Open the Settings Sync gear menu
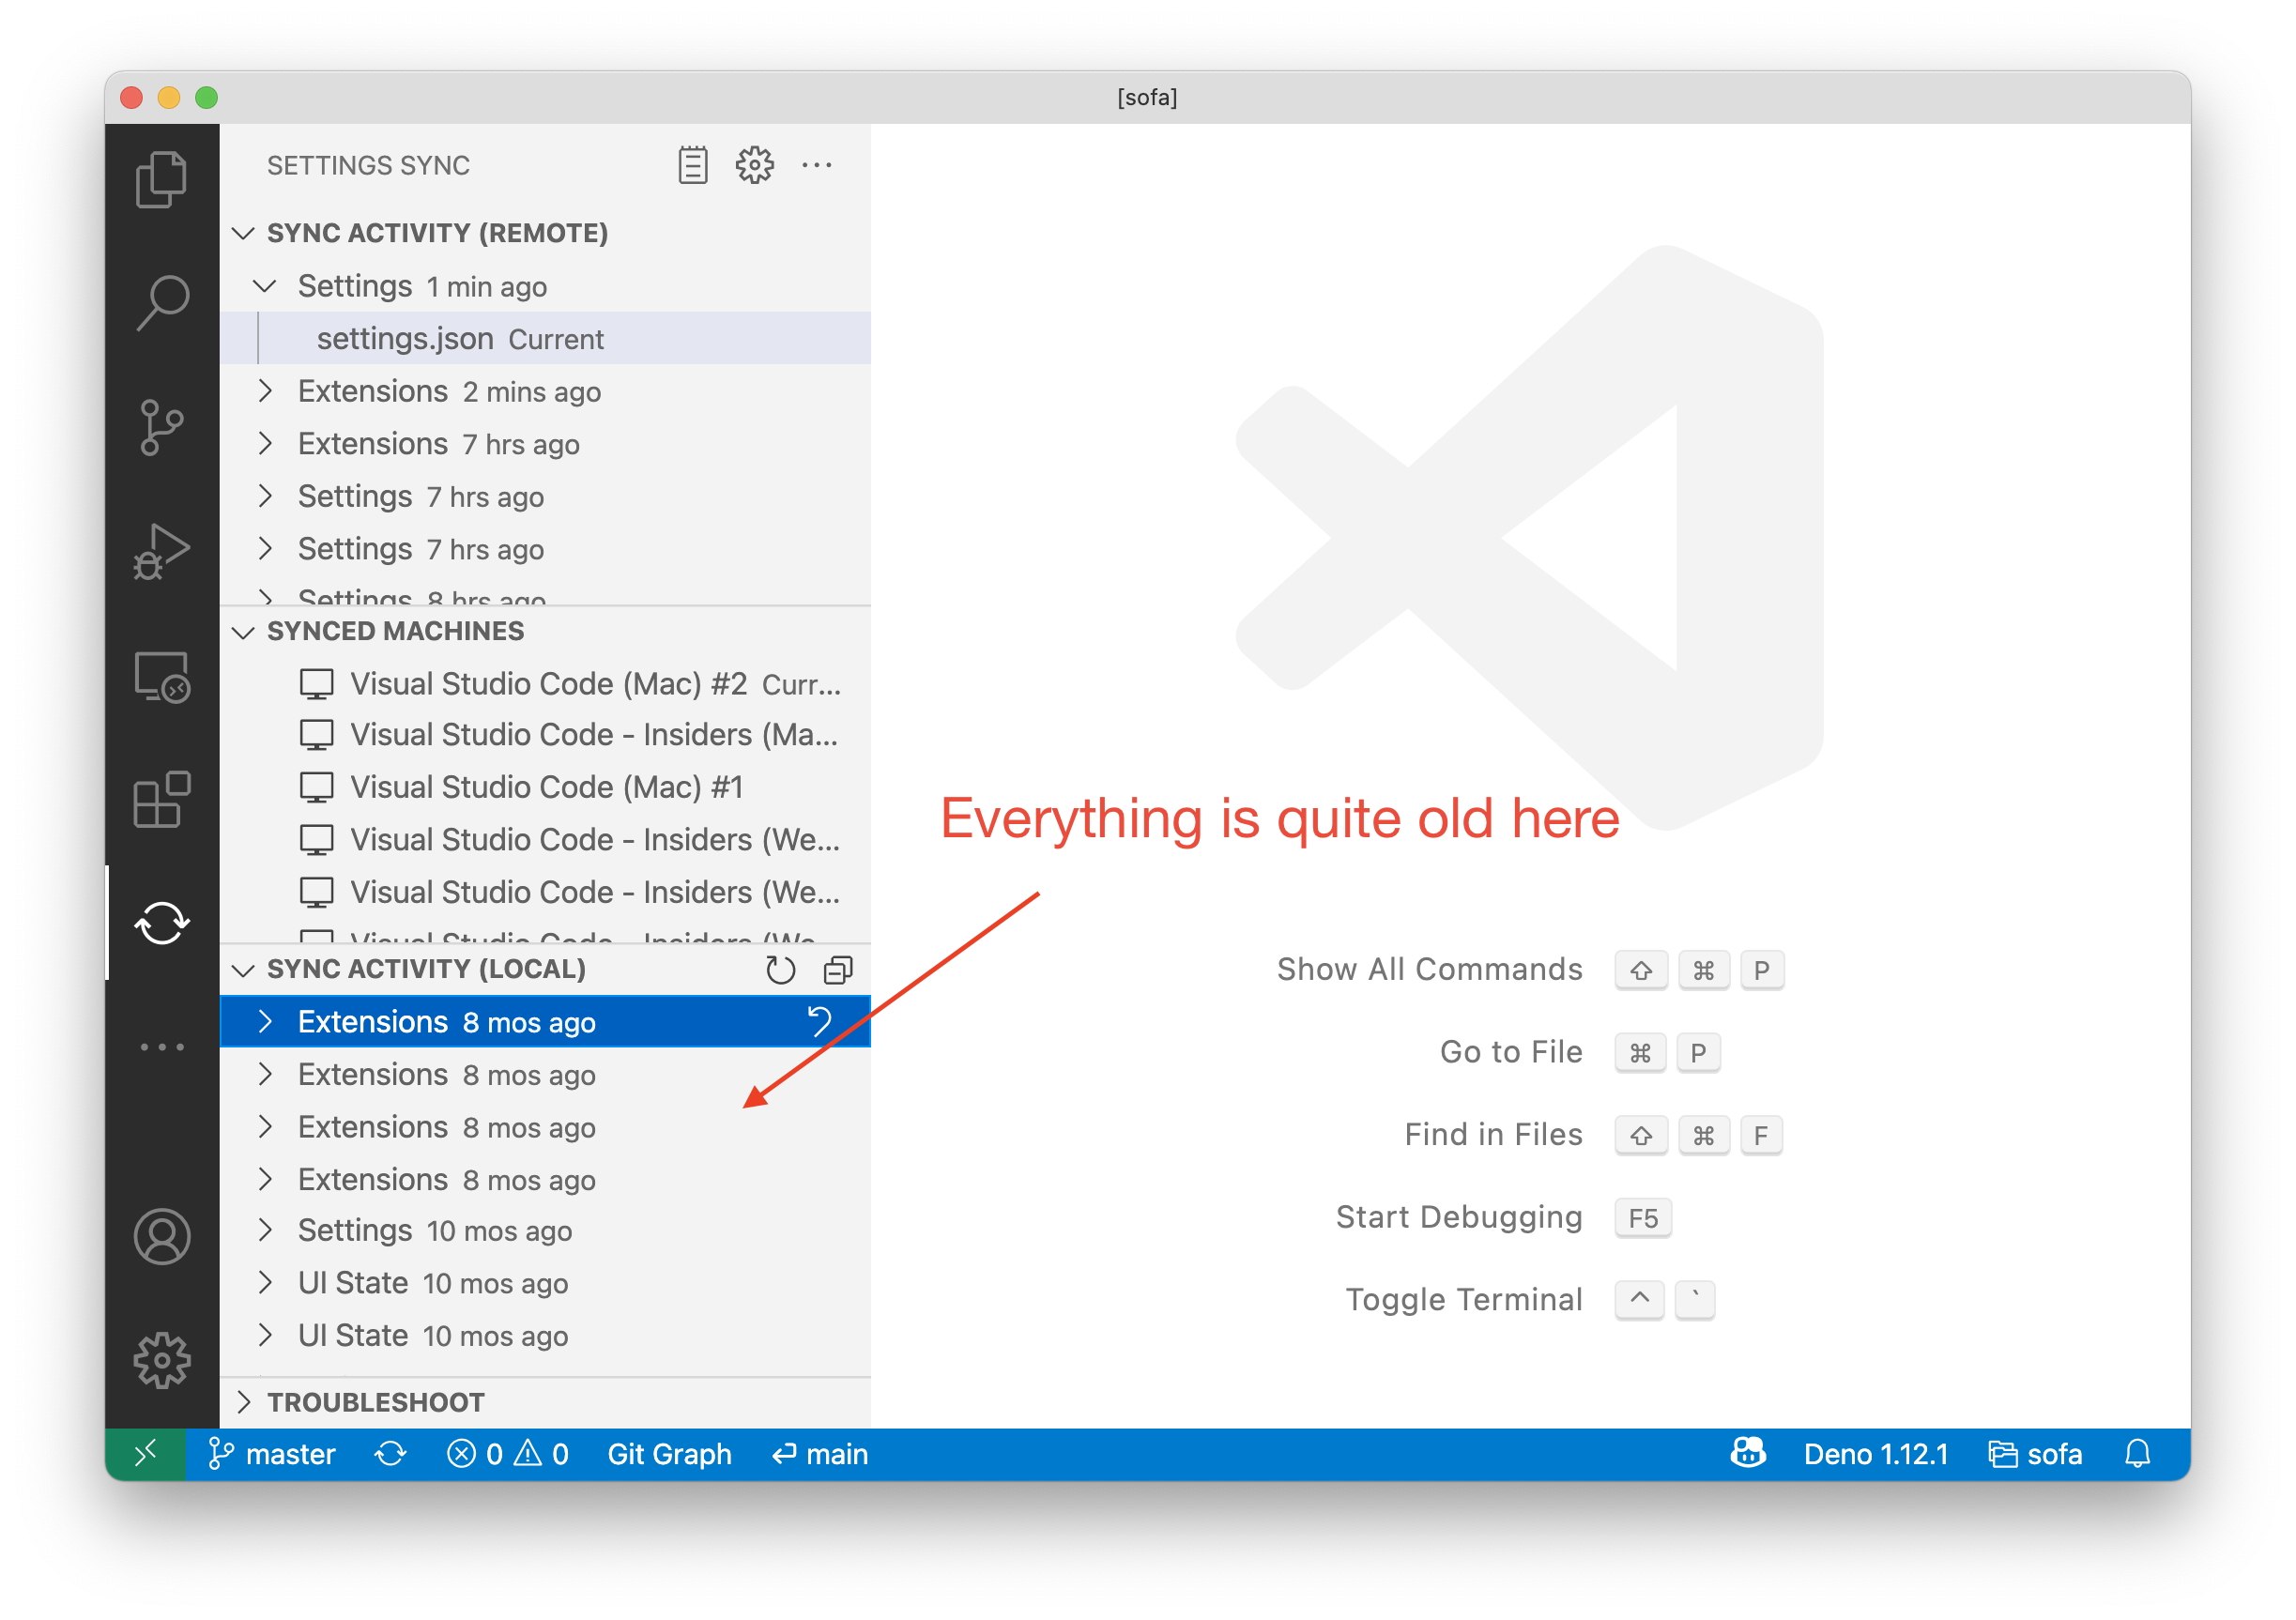This screenshot has height=1620, width=2296. [753, 165]
